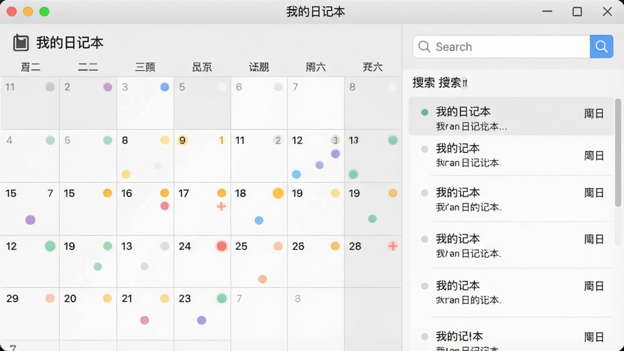Click the peach dot in day 29 cell
624x351 pixels.
50,298
